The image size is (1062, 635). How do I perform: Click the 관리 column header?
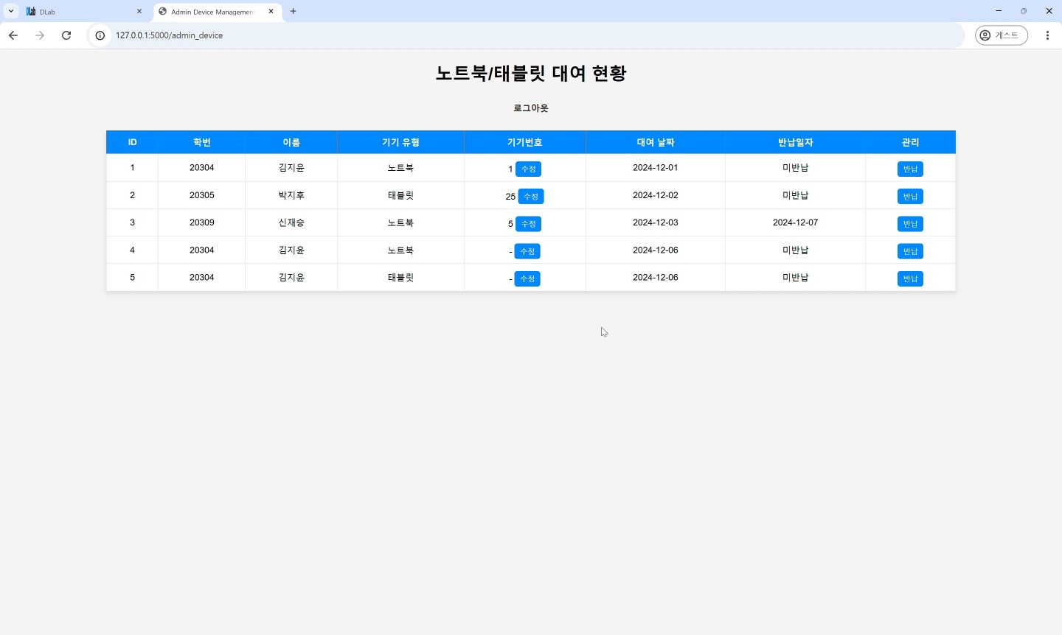click(x=910, y=142)
